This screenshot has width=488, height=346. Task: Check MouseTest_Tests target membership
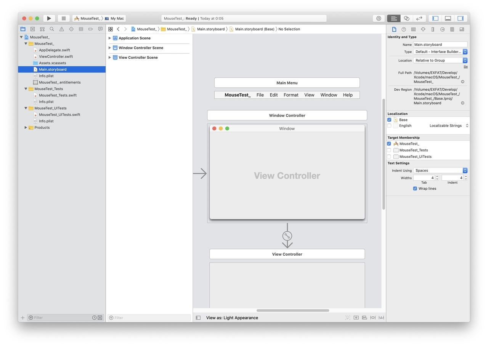(389, 150)
